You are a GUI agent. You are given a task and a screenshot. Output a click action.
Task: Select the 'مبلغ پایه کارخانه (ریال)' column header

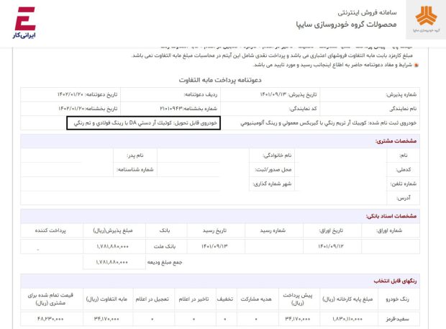tap(347, 299)
